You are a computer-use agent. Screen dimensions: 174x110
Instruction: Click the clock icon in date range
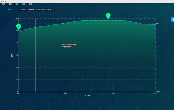point(19,10)
